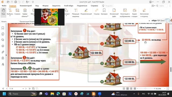Image resolution: width=172 pixels, height=97 pixels.
Task: Open the Файл menu
Action: (x=4, y=6)
